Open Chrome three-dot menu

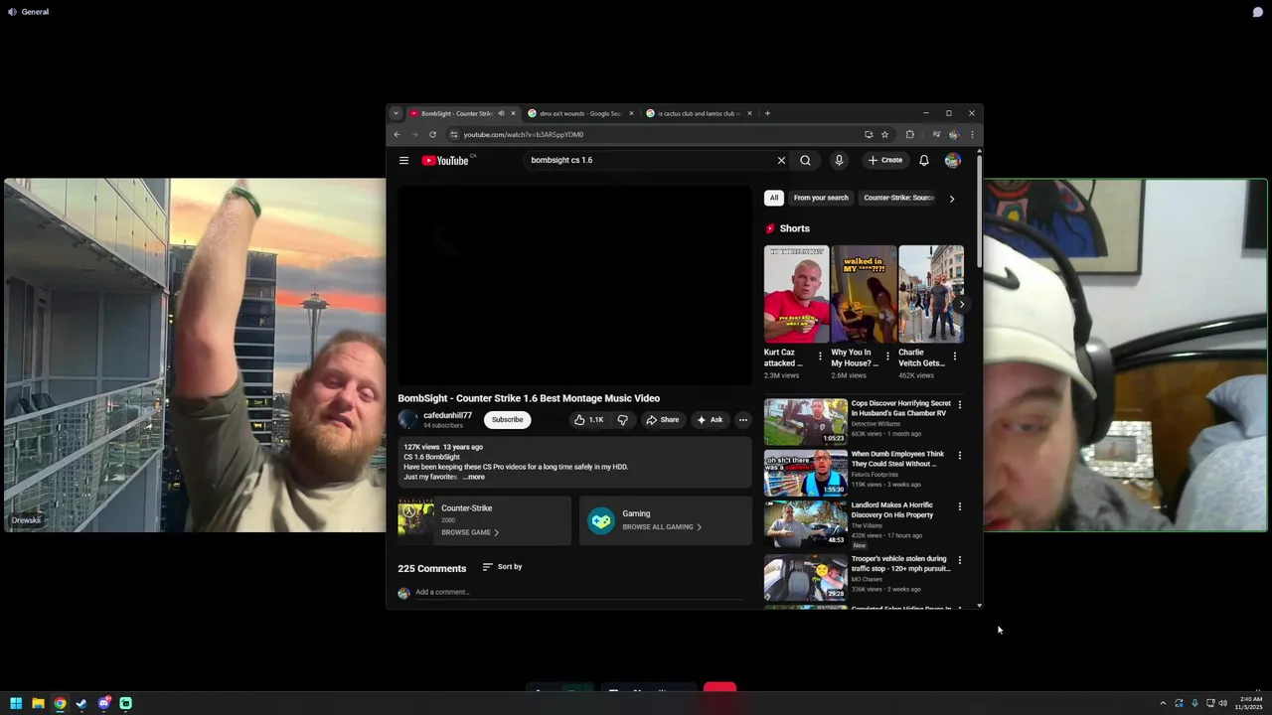click(x=972, y=134)
